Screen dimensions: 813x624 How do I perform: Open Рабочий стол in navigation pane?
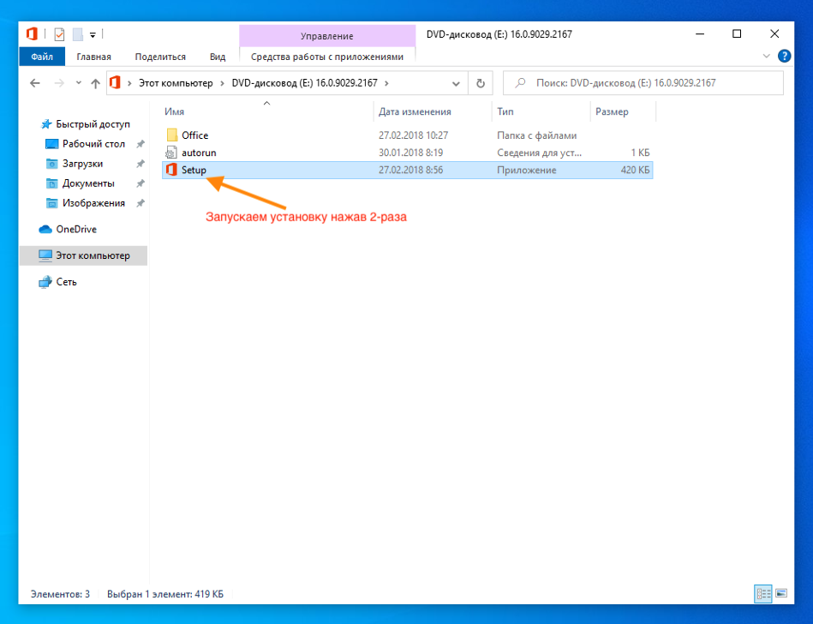[x=94, y=144]
